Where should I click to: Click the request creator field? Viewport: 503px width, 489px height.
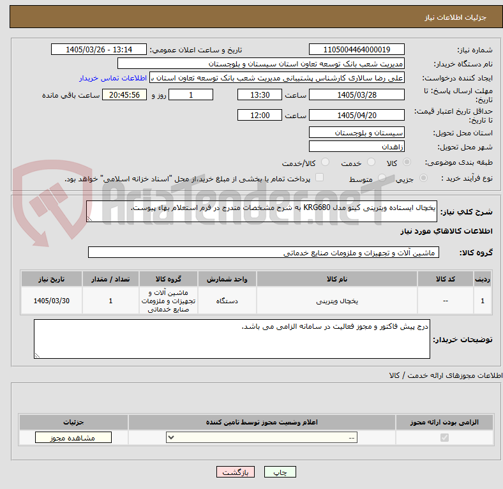(x=277, y=78)
